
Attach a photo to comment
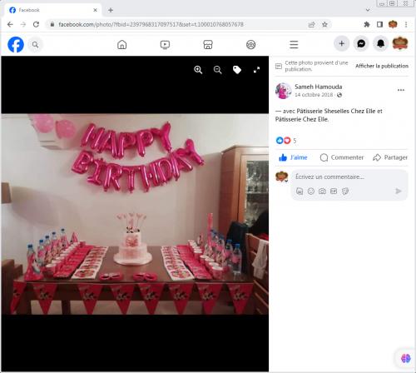[x=322, y=191]
